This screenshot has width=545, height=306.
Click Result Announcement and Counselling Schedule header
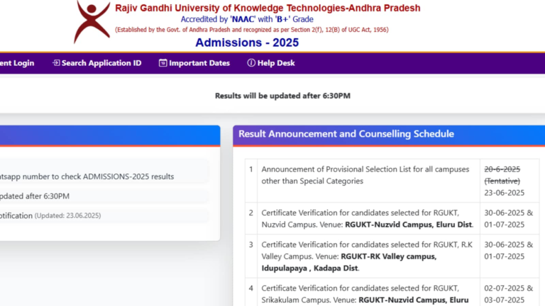pos(346,134)
